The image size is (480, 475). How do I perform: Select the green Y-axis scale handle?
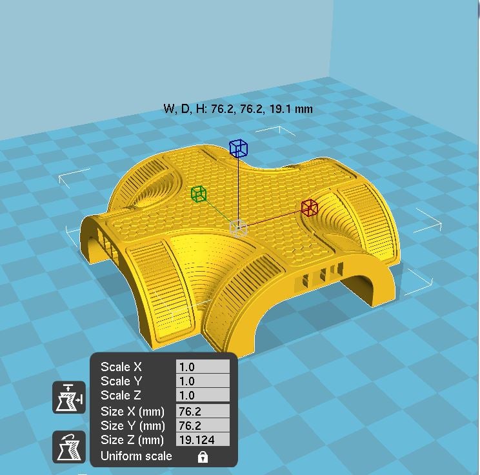point(199,194)
